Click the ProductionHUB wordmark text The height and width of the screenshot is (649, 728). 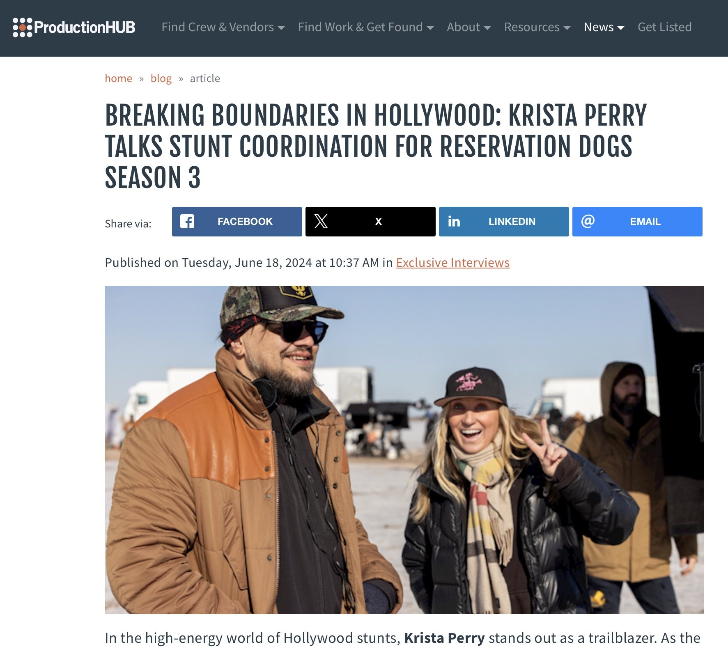point(85,28)
